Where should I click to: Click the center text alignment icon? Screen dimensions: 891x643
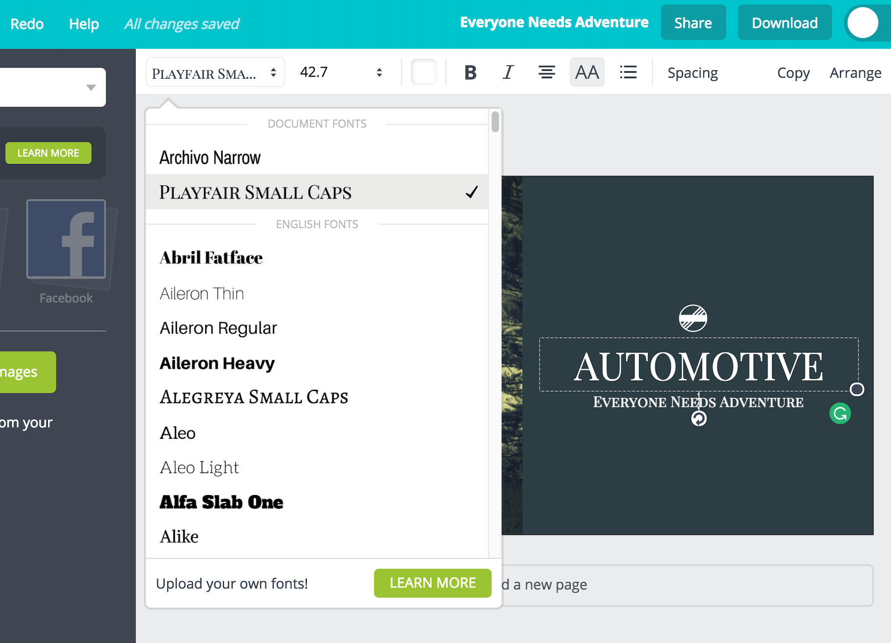(x=546, y=72)
